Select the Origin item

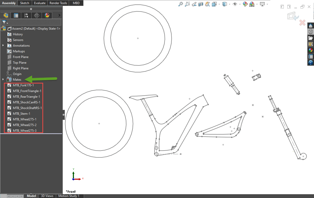pos(17,74)
